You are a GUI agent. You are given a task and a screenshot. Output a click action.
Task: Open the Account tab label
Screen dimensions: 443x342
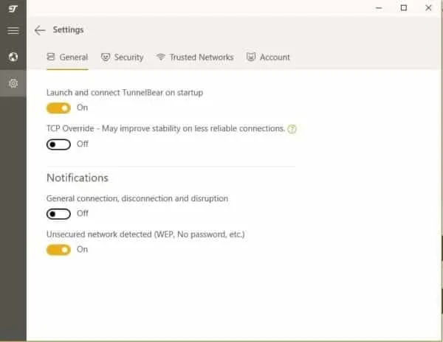[275, 57]
